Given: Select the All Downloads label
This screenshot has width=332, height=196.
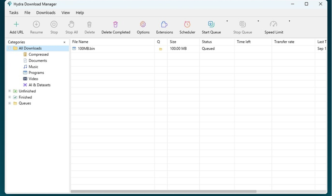Looking at the screenshot, I should pos(30,48).
